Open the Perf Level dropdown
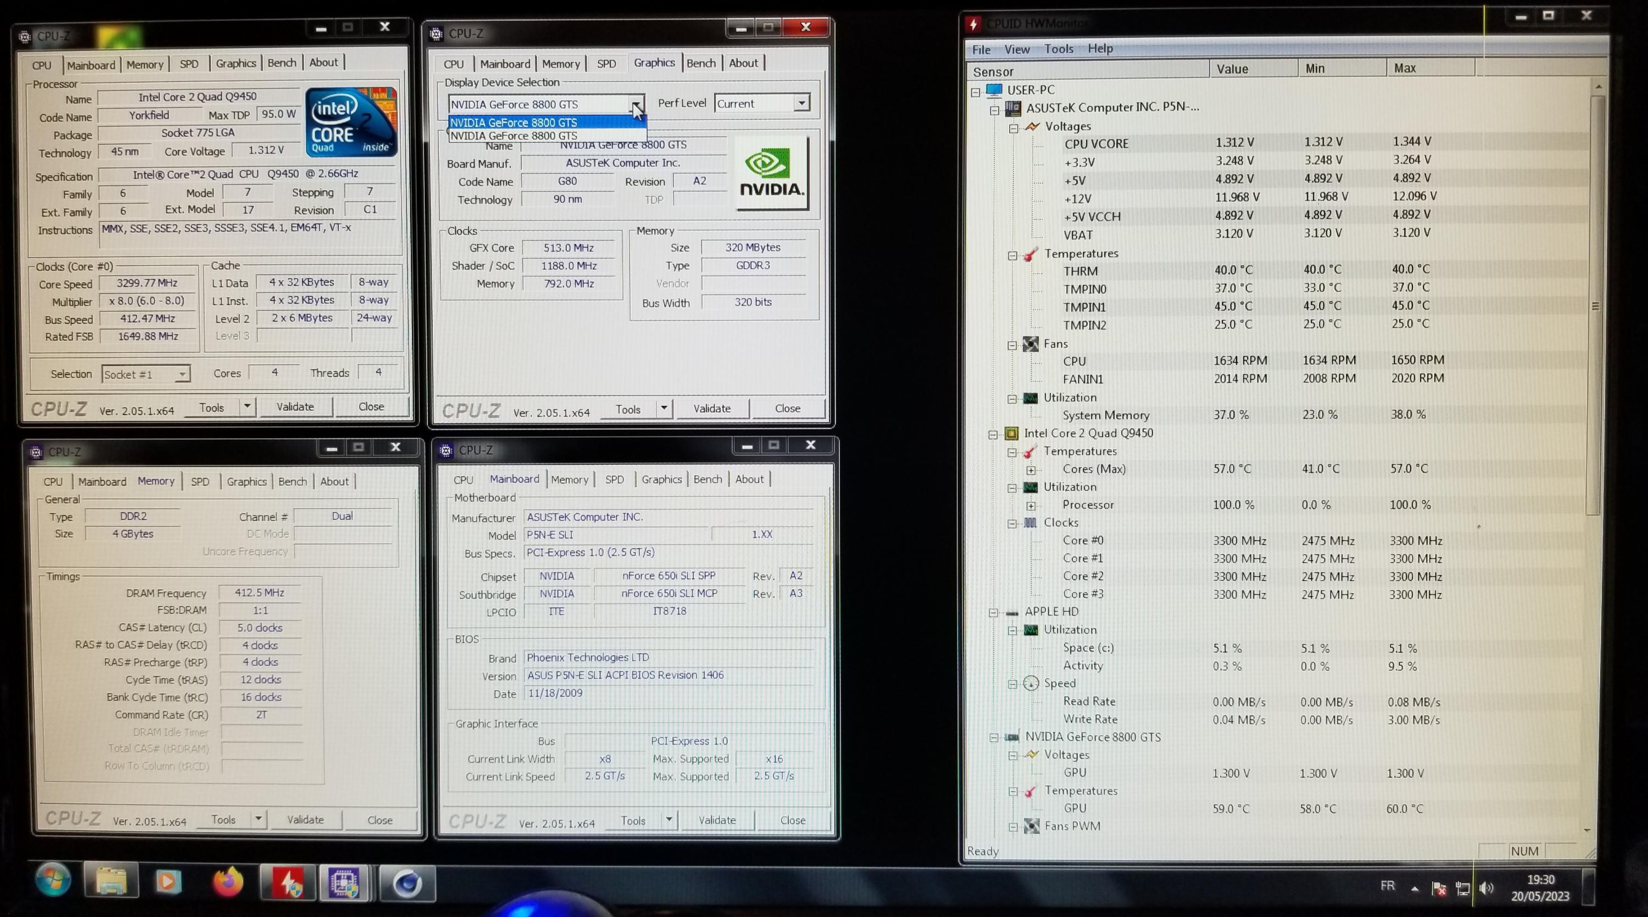Viewport: 1648px width, 917px height. coord(801,103)
